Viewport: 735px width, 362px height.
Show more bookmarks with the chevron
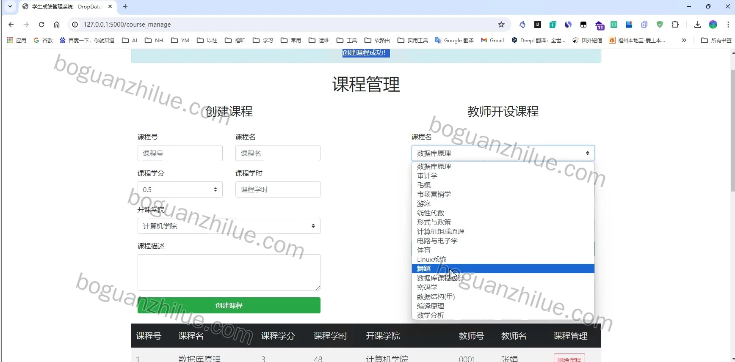pyautogui.click(x=684, y=40)
